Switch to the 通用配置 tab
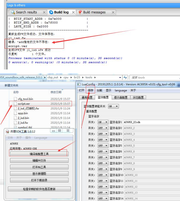180x201 pixels. pyautogui.click(x=87, y=97)
